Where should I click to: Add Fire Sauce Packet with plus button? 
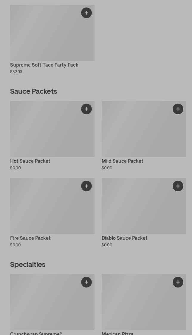click(x=86, y=186)
